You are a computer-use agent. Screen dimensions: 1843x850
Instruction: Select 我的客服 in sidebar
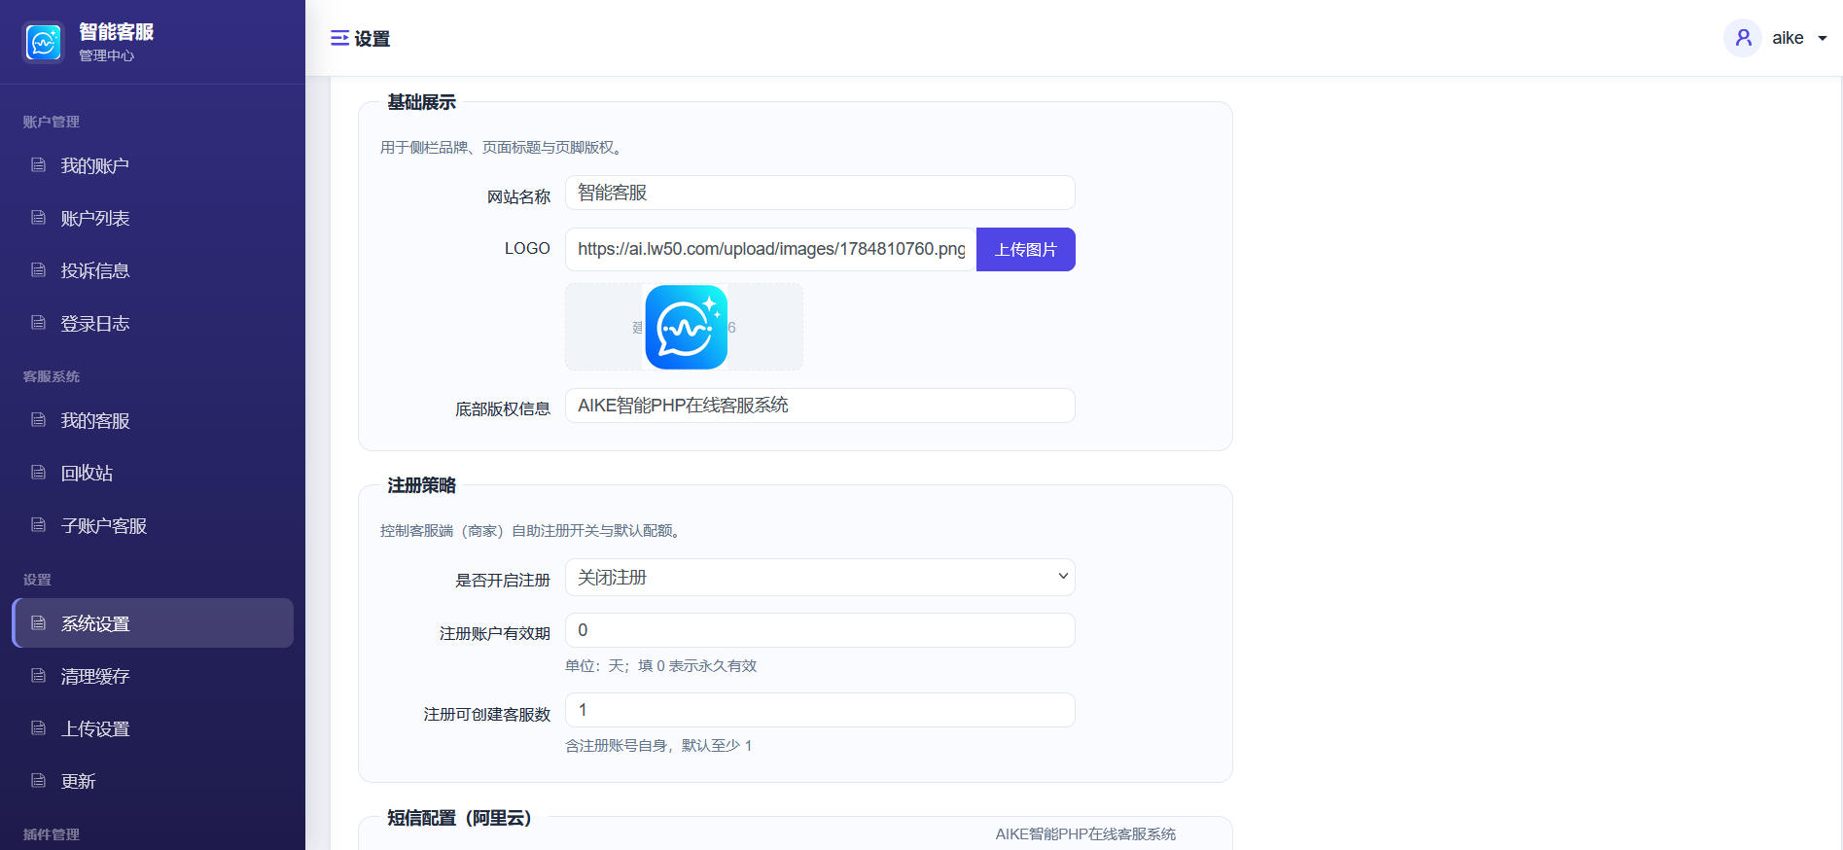coord(153,420)
